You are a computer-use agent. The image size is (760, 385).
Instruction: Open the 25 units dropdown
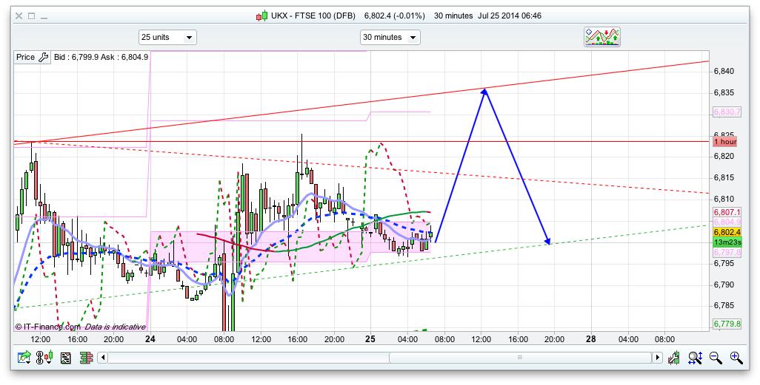(167, 37)
